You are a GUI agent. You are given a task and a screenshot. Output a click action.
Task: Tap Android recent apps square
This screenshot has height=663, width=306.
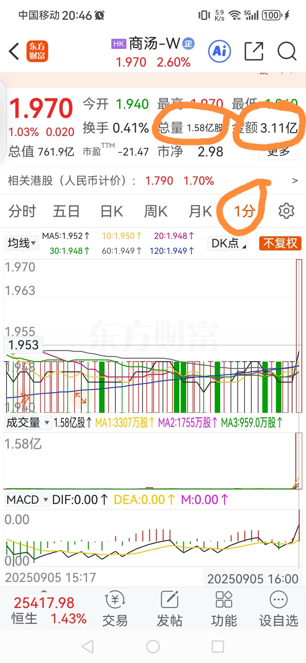point(218,647)
